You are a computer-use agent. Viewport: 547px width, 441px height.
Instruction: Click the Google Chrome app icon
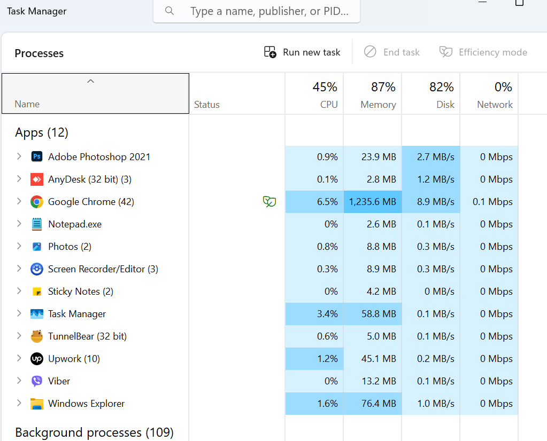37,202
